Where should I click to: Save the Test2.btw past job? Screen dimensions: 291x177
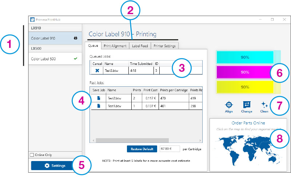pyautogui.click(x=99, y=98)
